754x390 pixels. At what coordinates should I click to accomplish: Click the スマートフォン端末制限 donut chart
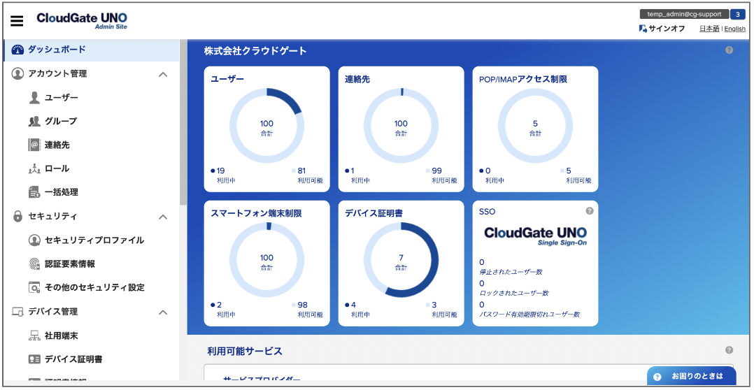[267, 259]
